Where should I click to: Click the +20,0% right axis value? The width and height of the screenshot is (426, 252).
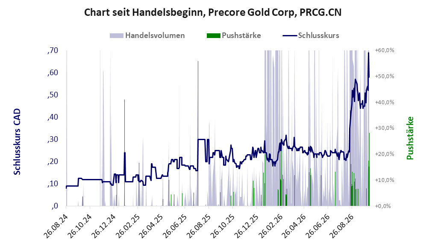tap(385, 154)
